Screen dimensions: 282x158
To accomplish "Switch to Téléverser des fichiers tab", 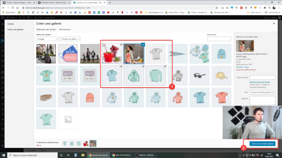I will coord(46,29).
